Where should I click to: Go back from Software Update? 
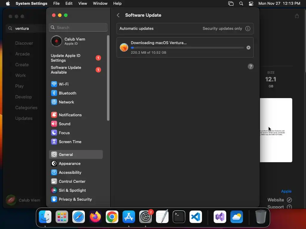pyautogui.click(x=118, y=15)
